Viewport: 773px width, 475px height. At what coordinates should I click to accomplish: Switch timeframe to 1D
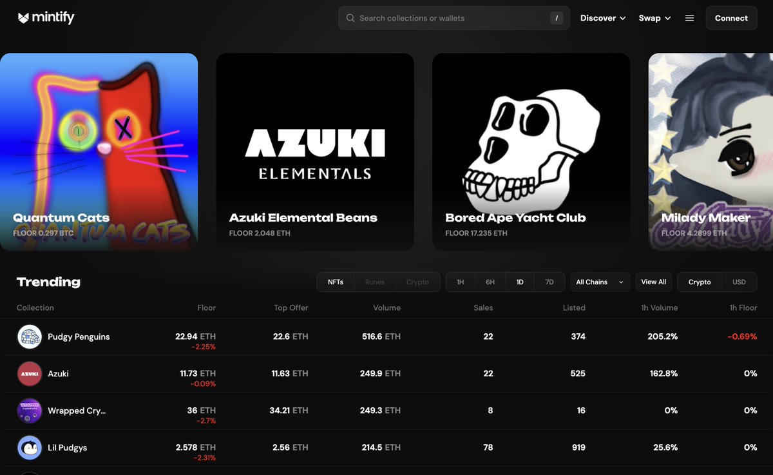(520, 282)
